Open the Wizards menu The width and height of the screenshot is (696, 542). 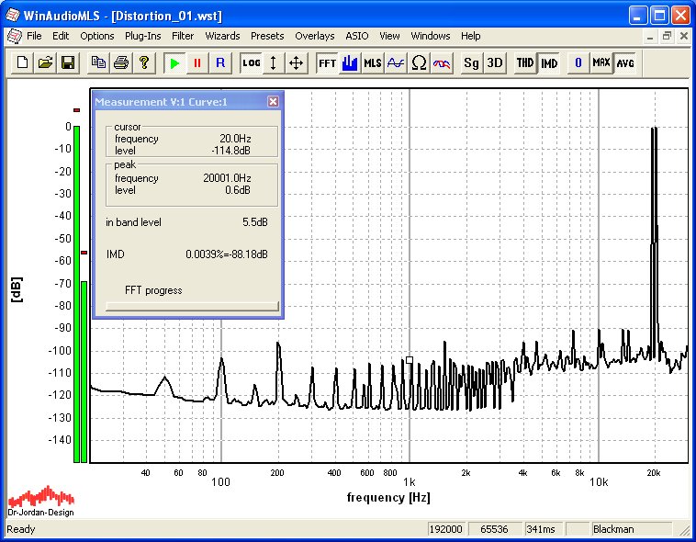(x=222, y=36)
